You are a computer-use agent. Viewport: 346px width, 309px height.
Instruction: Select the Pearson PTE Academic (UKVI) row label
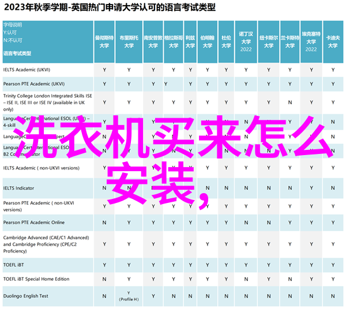pyautogui.click(x=34, y=84)
